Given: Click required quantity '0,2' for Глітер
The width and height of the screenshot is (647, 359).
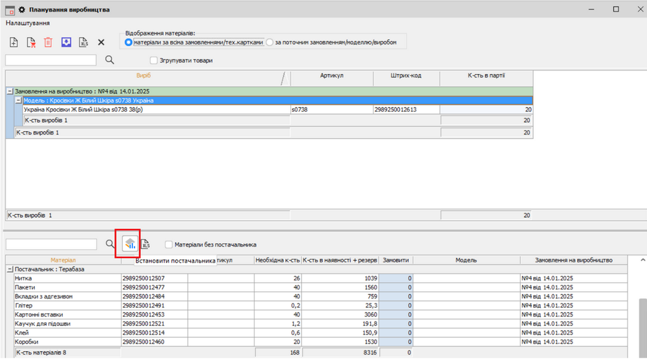Looking at the screenshot, I should 278,305.
